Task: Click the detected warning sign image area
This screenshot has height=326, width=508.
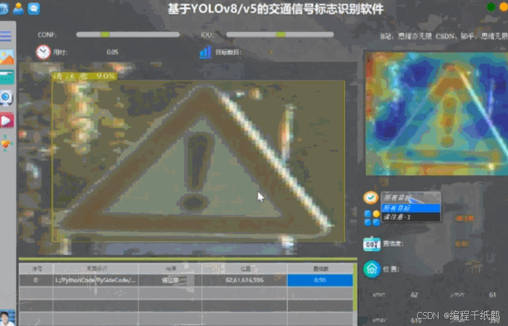Action: (x=198, y=161)
